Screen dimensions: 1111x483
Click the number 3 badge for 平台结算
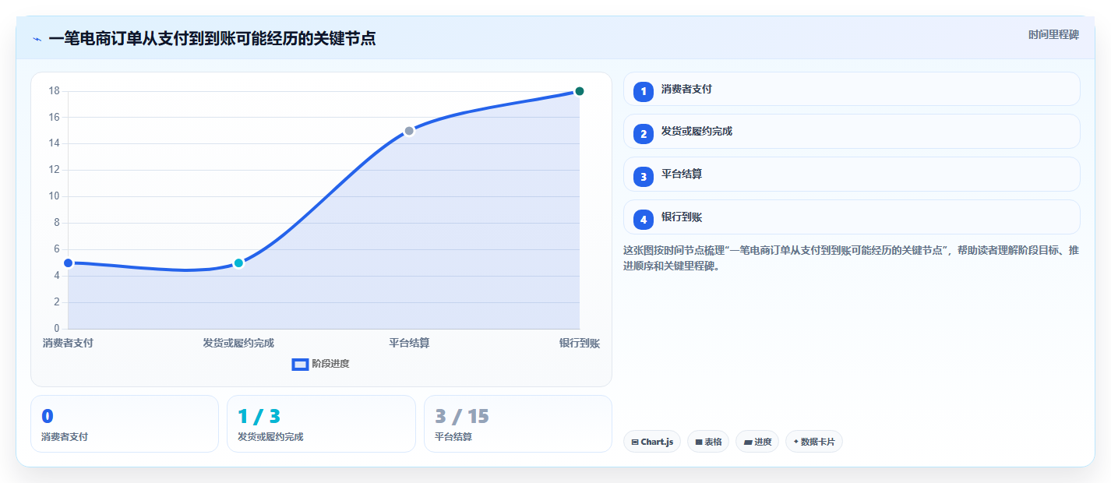pyautogui.click(x=644, y=177)
